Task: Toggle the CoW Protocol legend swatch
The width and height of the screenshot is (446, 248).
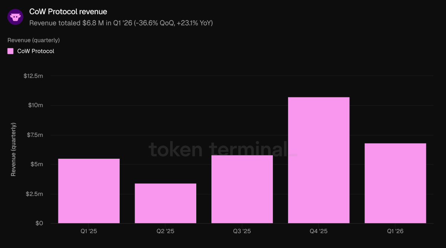Action: coord(10,51)
